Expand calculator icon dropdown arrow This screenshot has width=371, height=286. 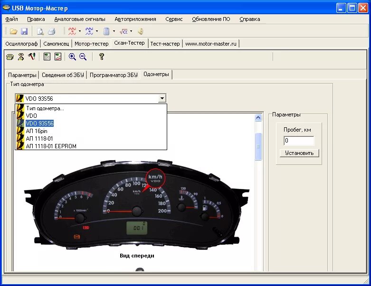114,31
